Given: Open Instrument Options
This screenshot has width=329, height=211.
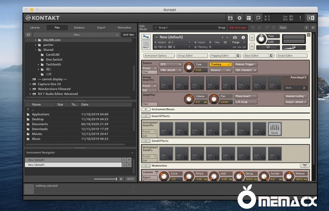Looking at the screenshot, I should pyautogui.click(x=159, y=56).
